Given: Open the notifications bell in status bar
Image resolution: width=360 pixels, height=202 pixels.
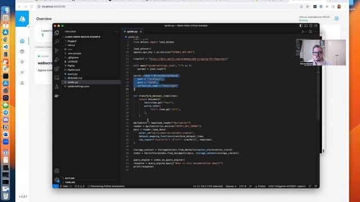Looking at the screenshot, I should [316, 186].
